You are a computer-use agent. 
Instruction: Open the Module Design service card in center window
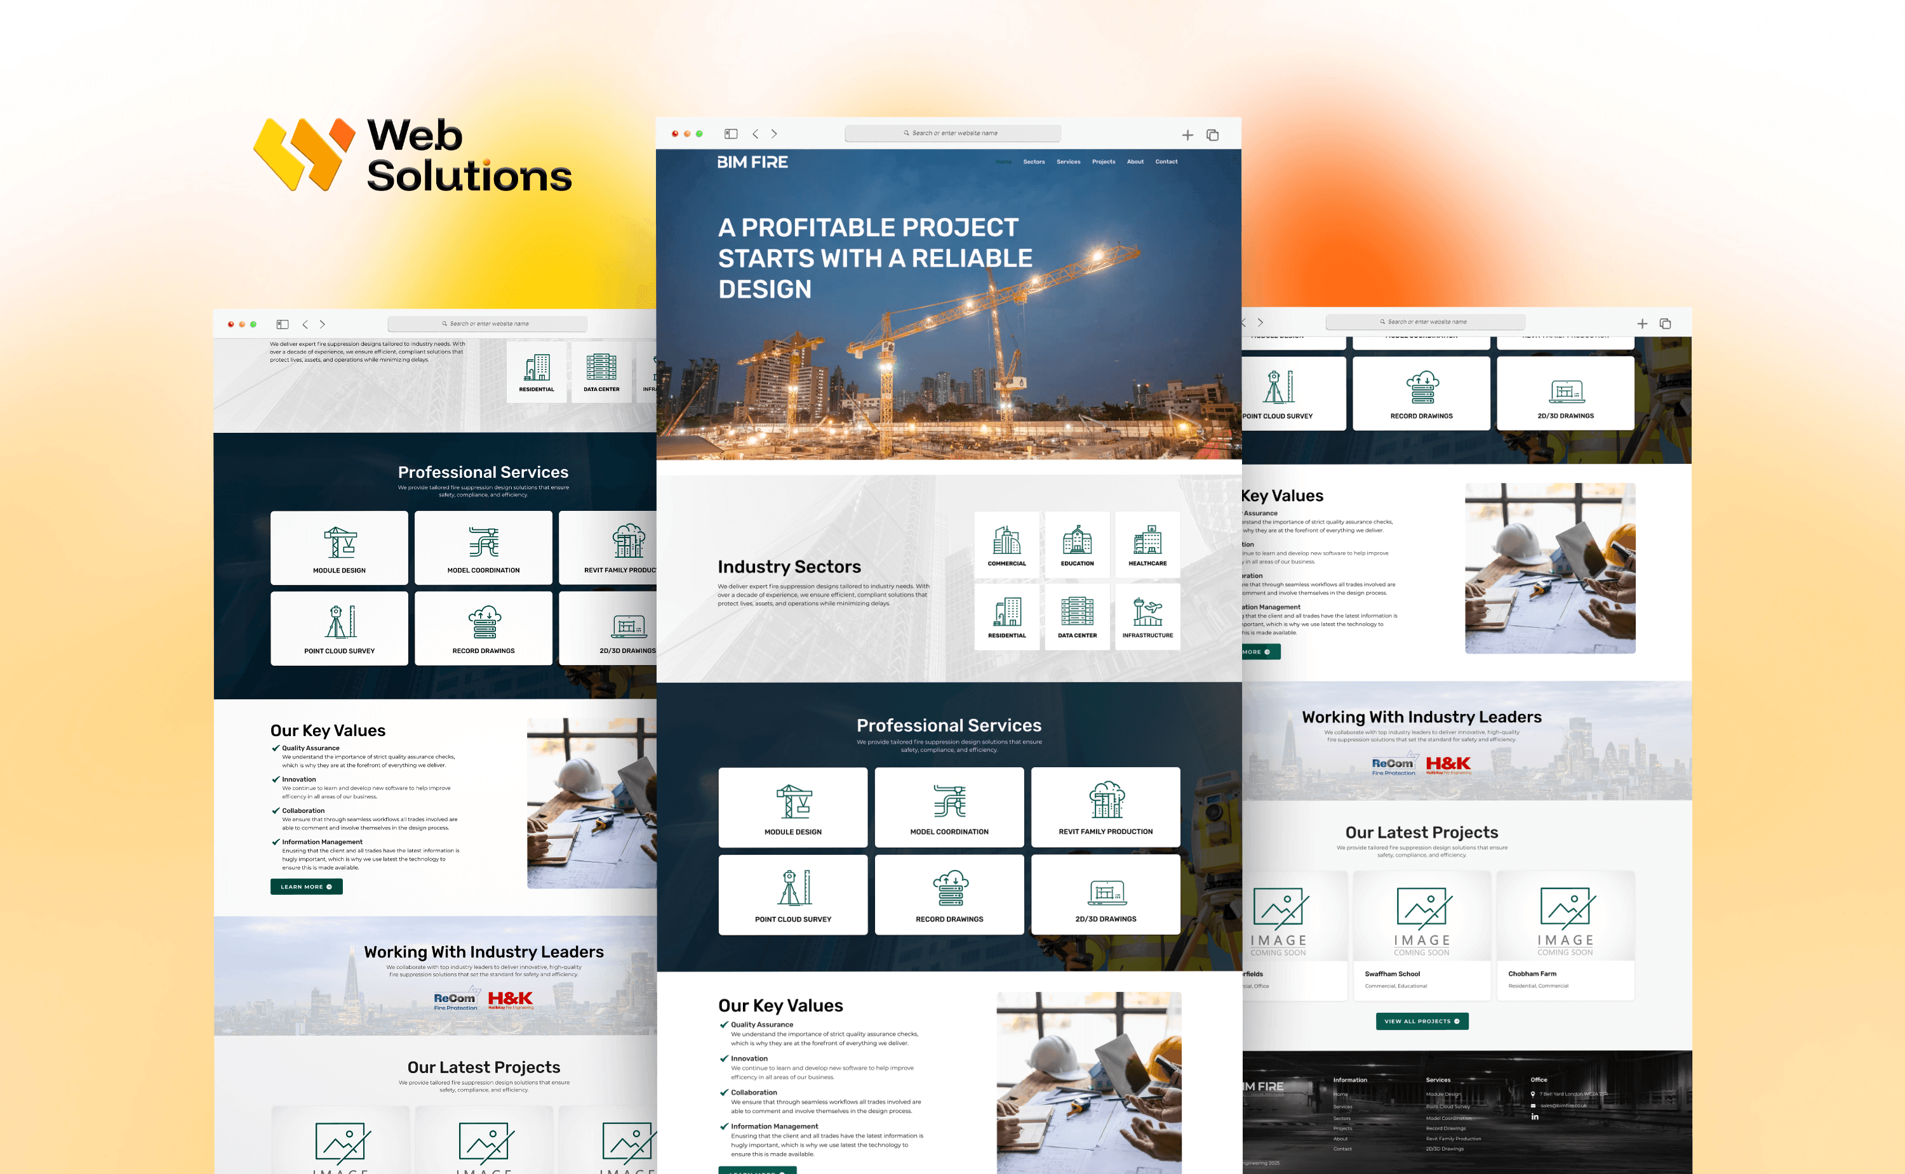click(792, 807)
